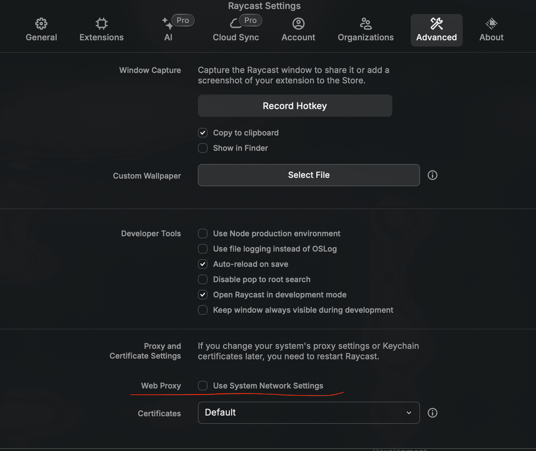Disable Auto-reload on save
This screenshot has height=451, width=536.
point(202,264)
